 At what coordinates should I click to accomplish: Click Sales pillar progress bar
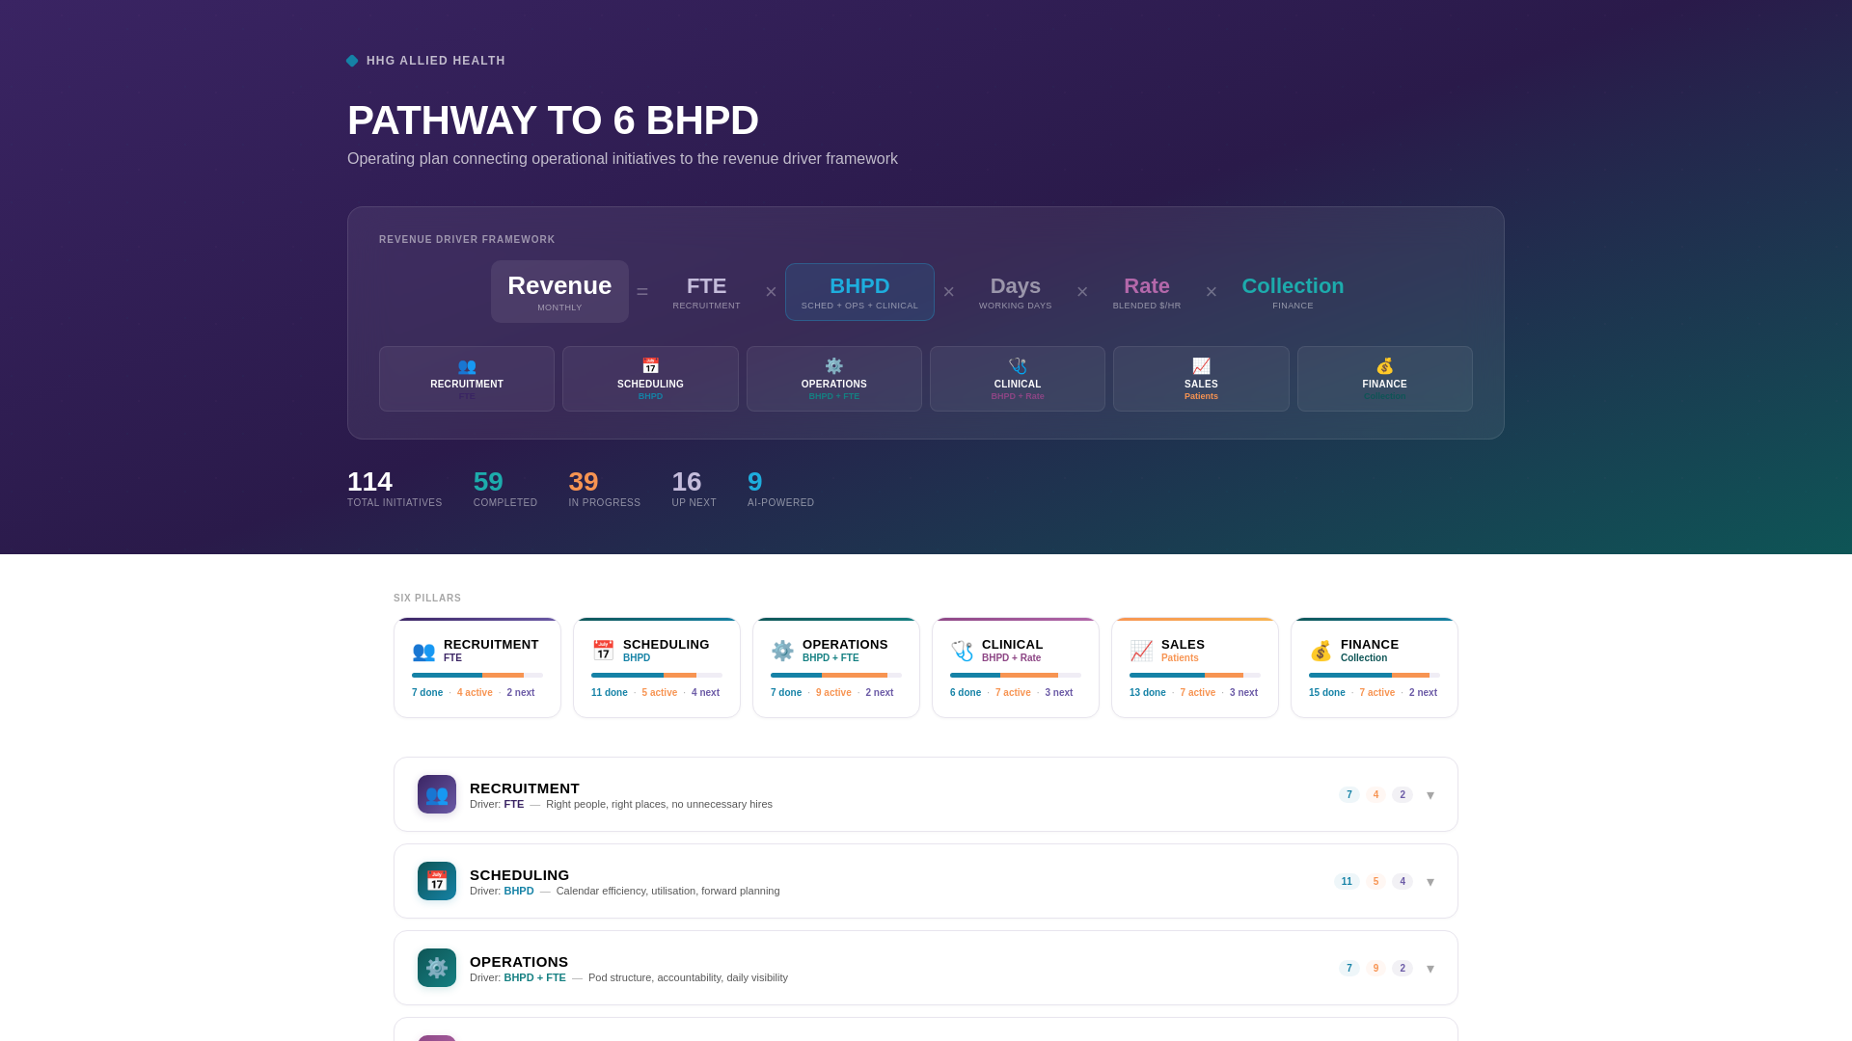point(1195,676)
